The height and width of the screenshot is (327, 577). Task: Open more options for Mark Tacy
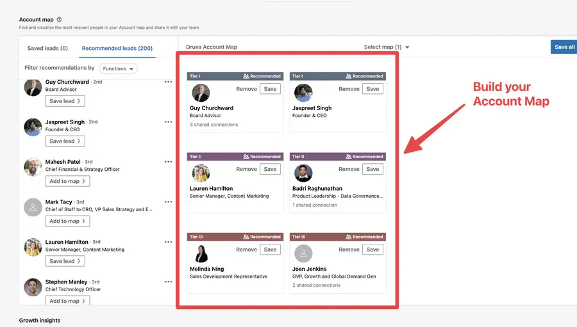168,202
